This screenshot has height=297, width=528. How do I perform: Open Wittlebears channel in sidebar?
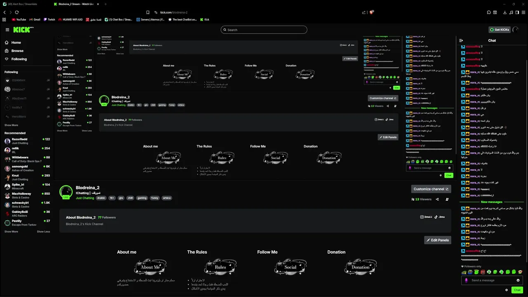pos(27,159)
